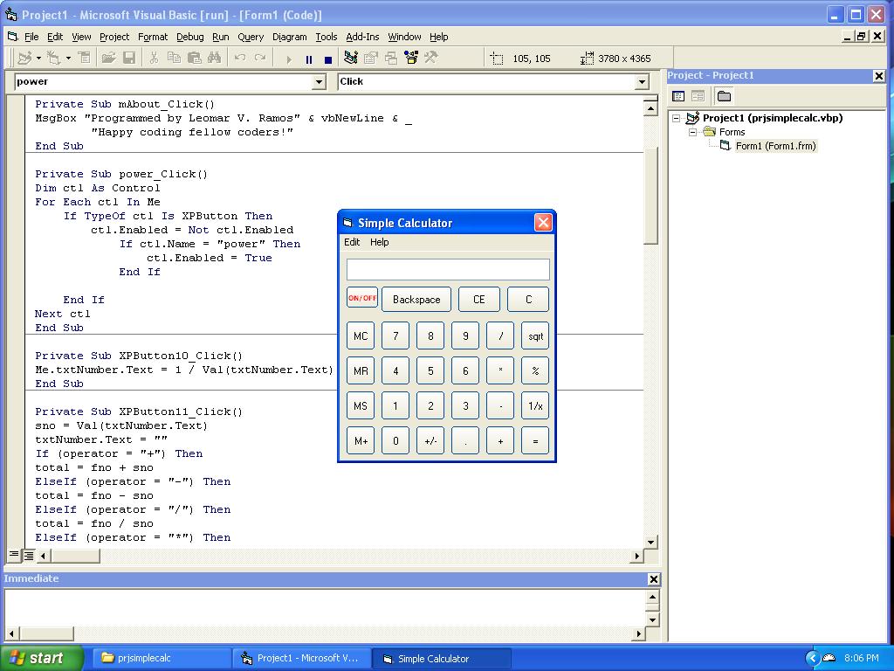Click the Add Form toolbar icon
This screenshot has width=894, height=671.
53,58
